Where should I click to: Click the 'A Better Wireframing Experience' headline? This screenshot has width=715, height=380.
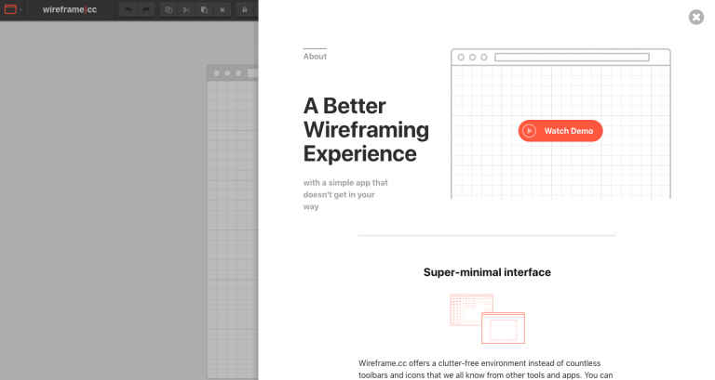click(x=366, y=130)
